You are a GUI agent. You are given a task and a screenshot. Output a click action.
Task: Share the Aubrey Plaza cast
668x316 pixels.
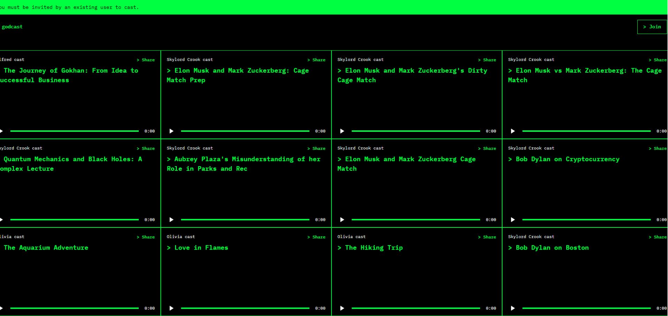click(x=316, y=148)
